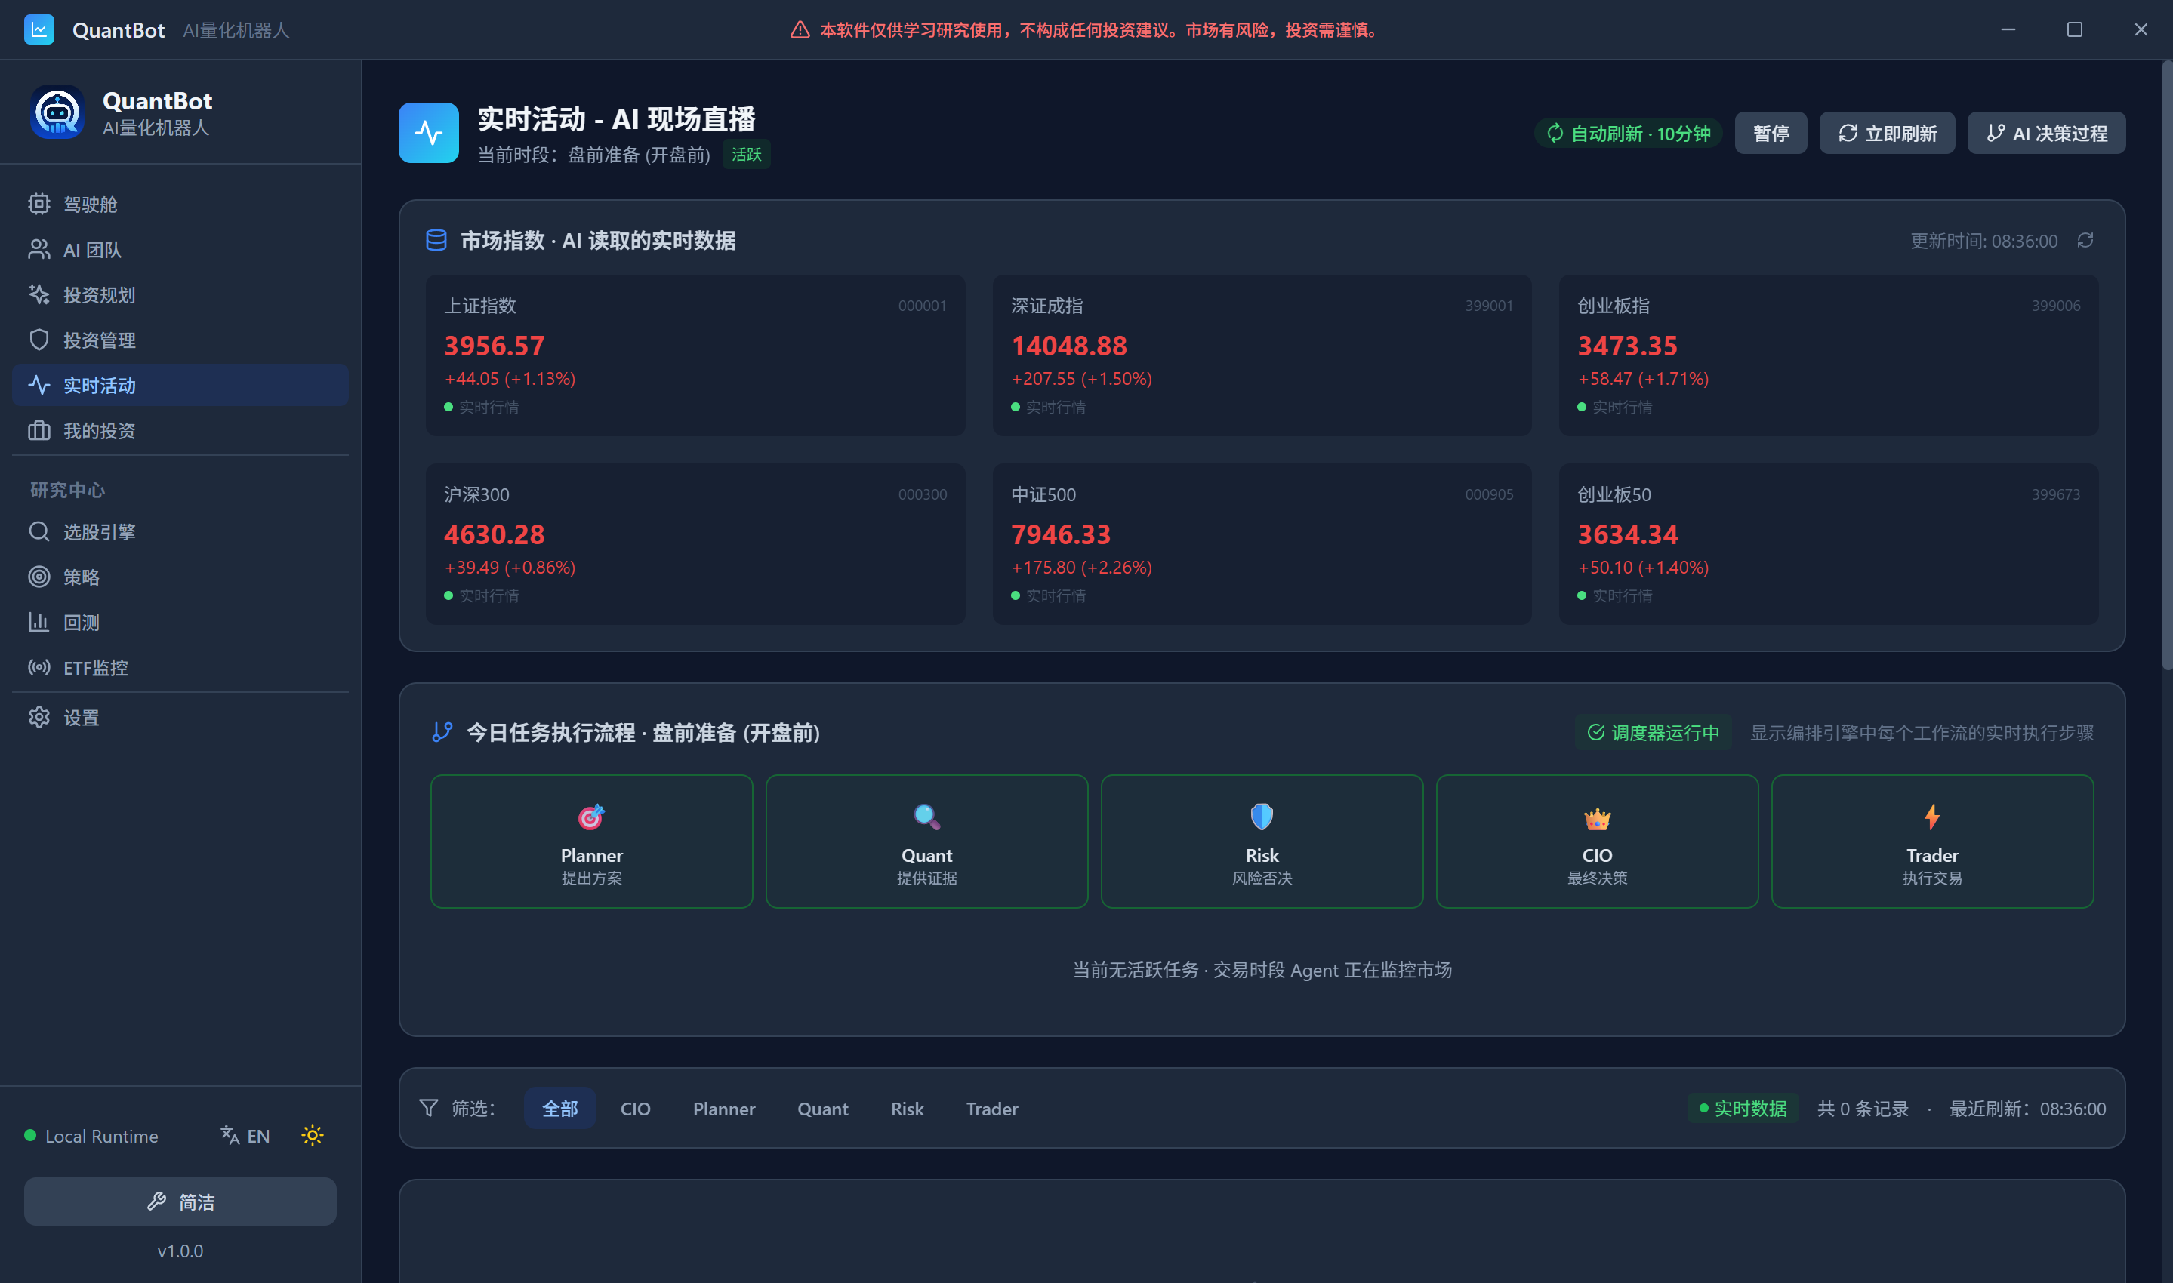
Task: Click the blue activity icon beside page title
Action: (429, 132)
